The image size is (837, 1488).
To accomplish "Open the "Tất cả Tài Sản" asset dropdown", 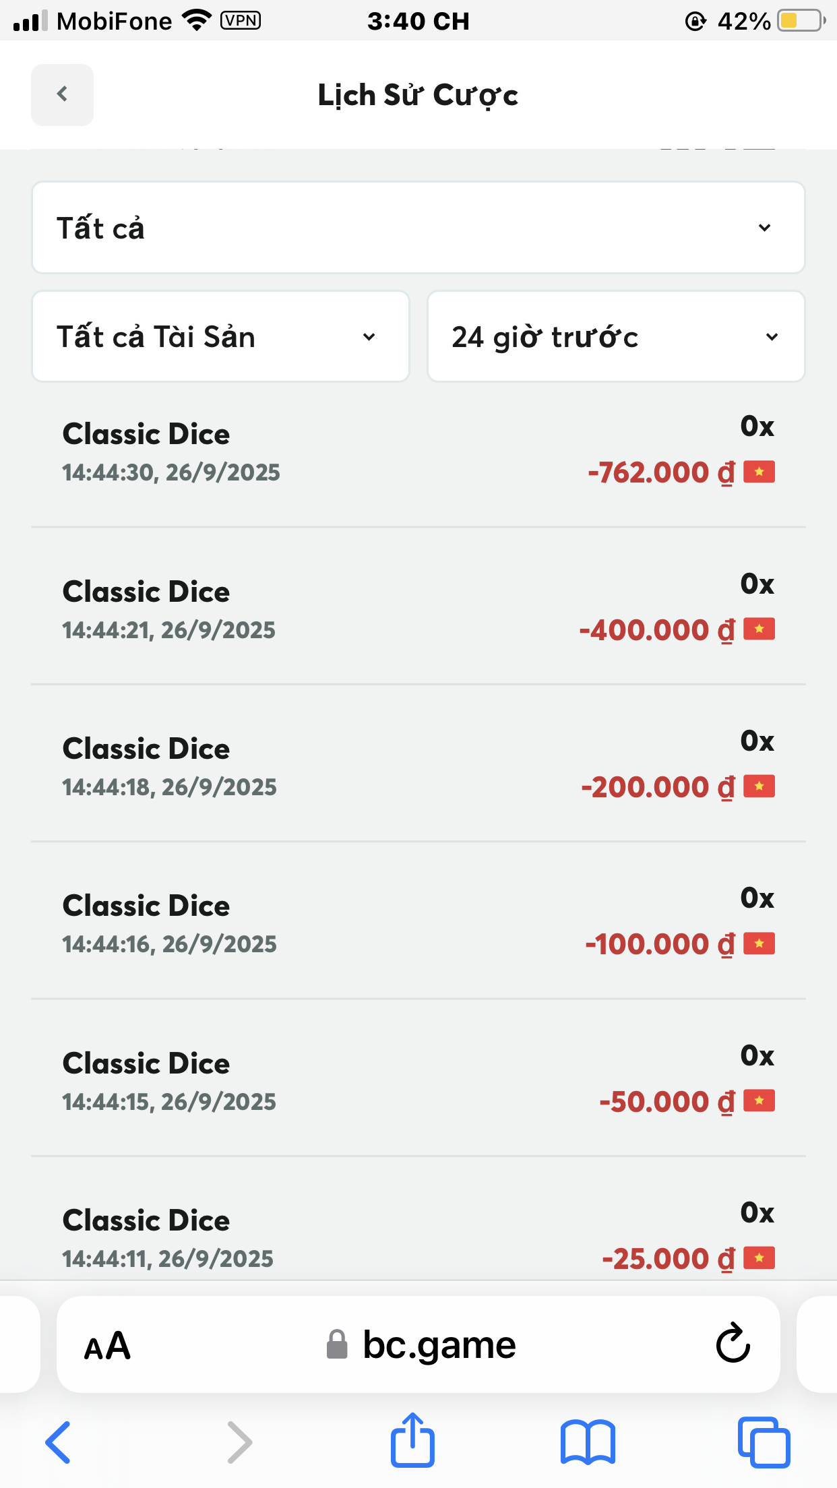I will [x=220, y=336].
